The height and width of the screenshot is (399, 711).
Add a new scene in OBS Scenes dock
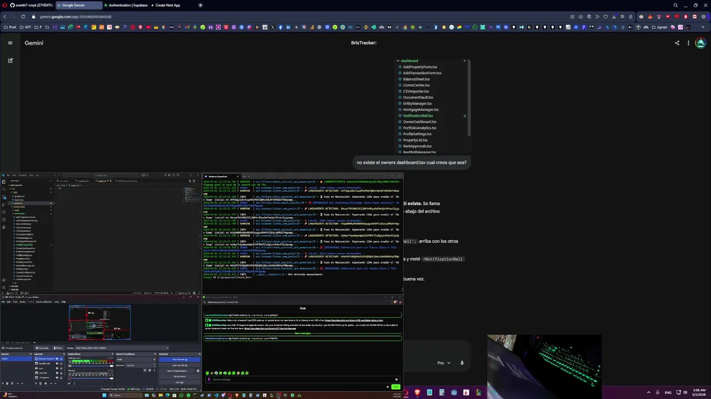[3, 383]
